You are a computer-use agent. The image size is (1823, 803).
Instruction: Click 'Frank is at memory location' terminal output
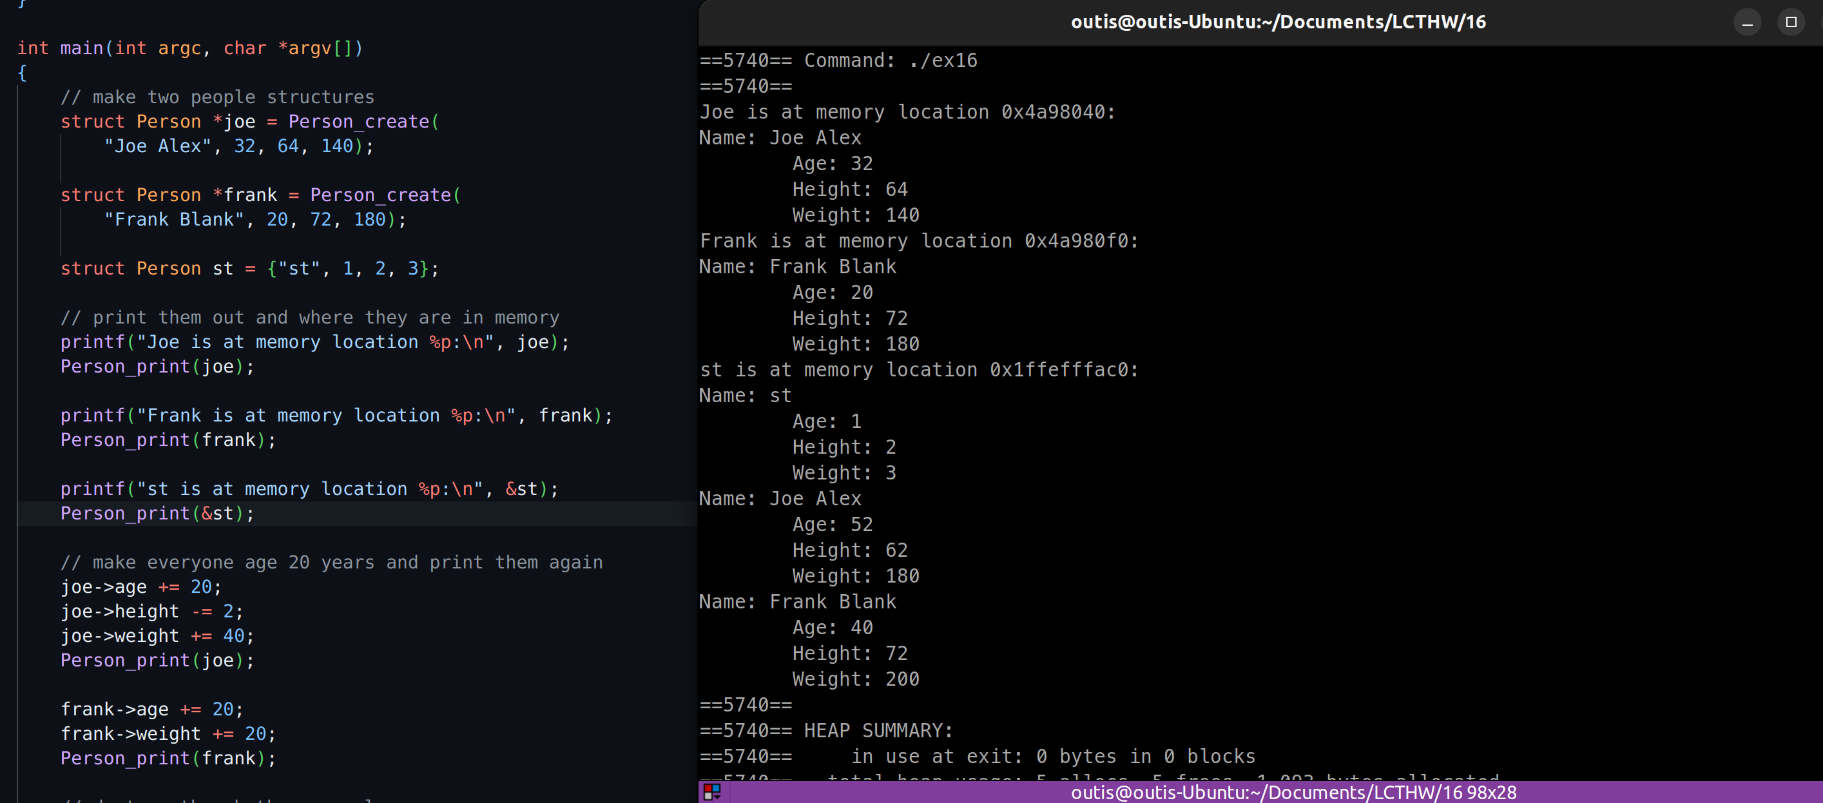pos(918,241)
